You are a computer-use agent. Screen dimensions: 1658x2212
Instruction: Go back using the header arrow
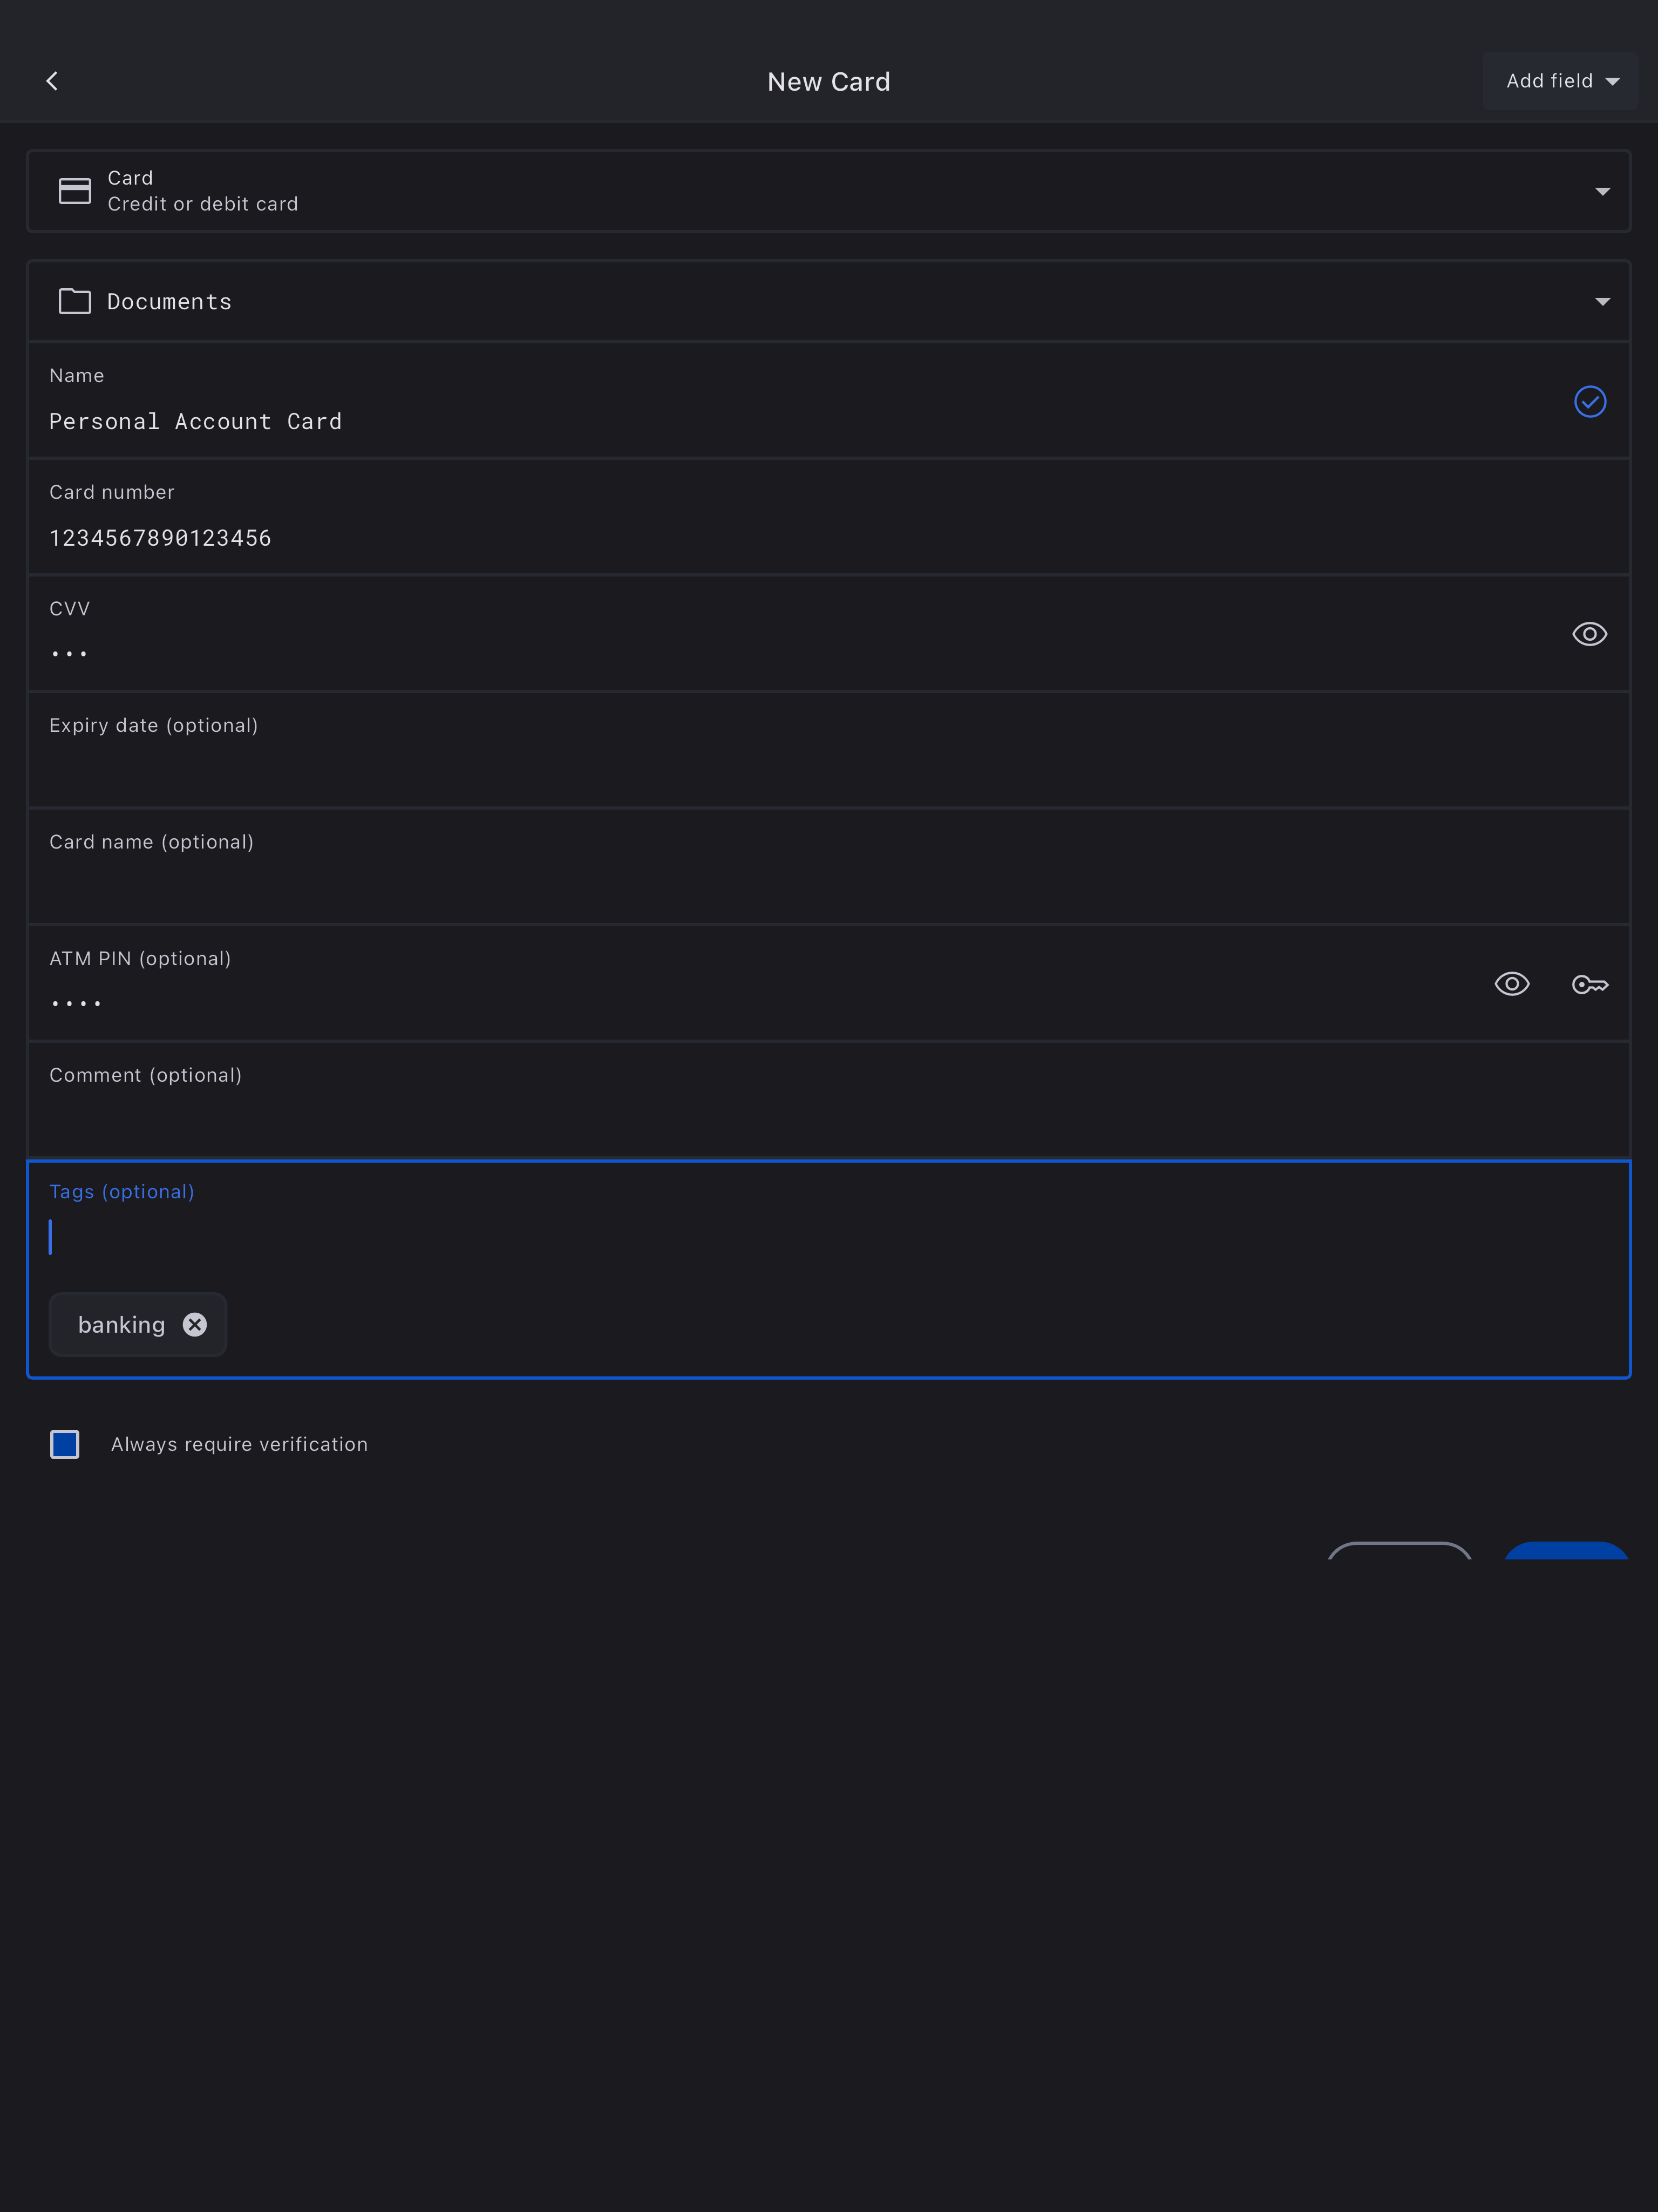point(52,81)
